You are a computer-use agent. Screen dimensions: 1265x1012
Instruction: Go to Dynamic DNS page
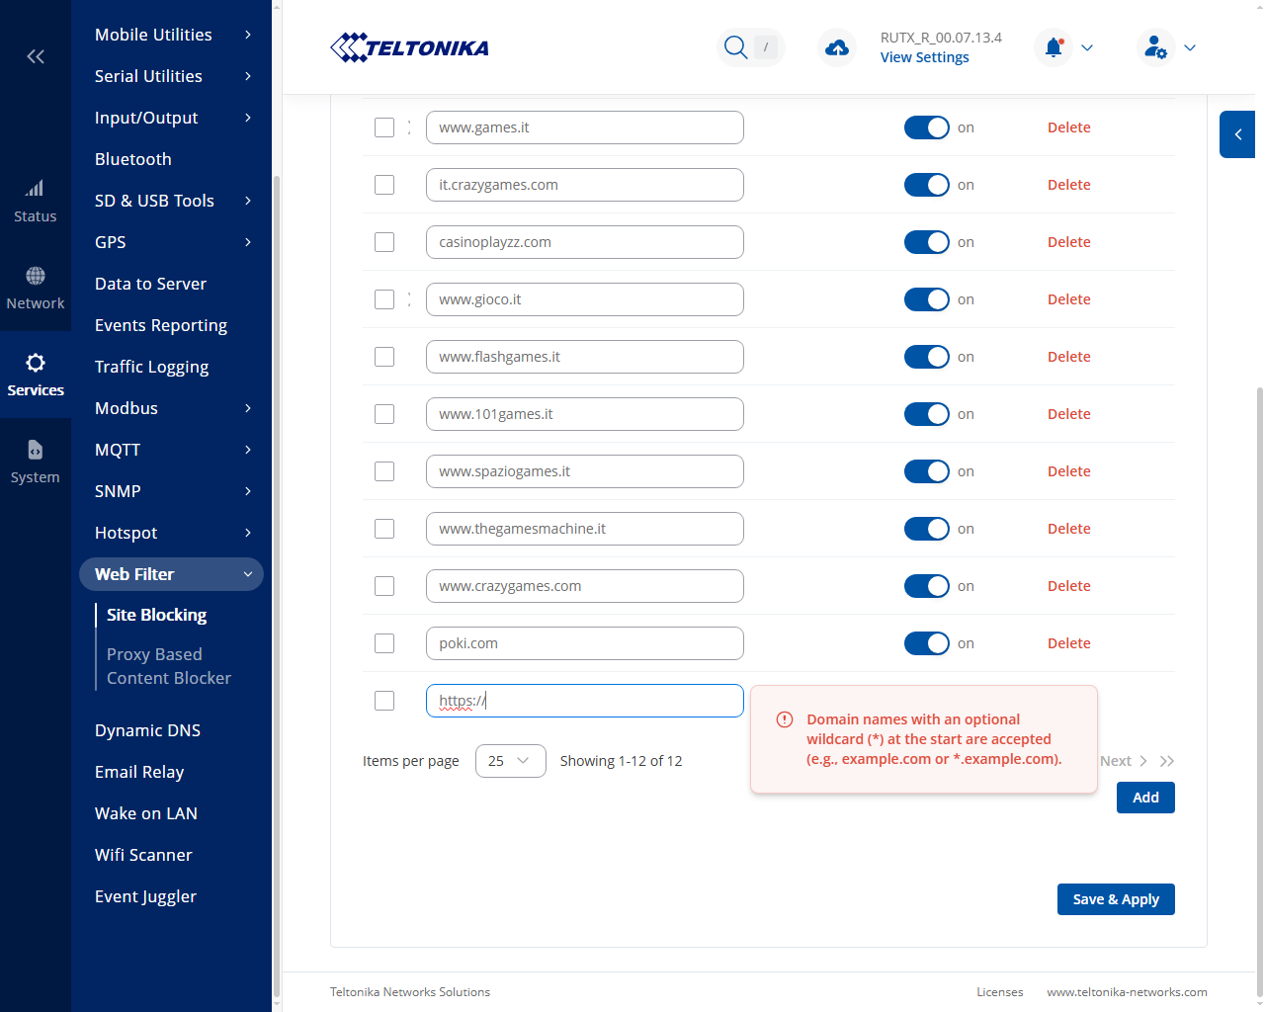pyautogui.click(x=147, y=730)
